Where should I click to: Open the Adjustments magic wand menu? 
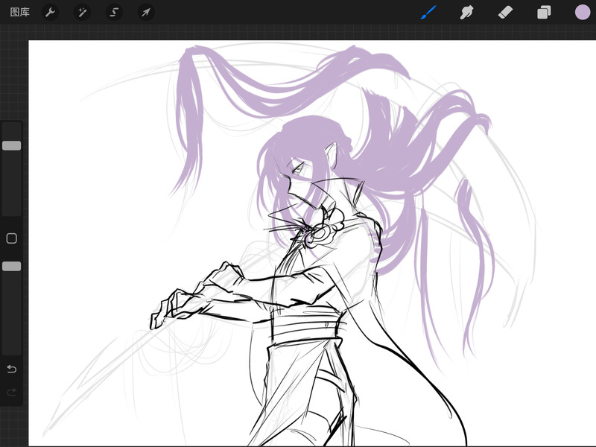tap(82, 12)
